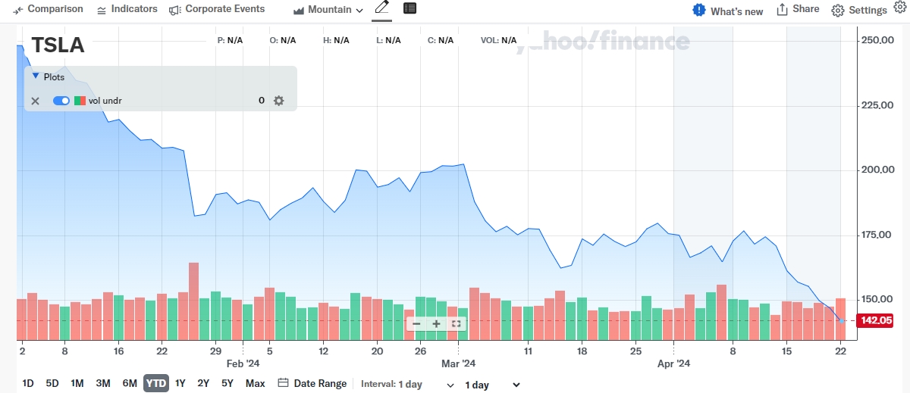Screen dimensions: 910x393
Task: Click the 225.00 price axis label
Action: [x=878, y=104]
